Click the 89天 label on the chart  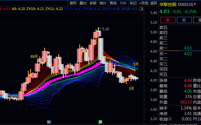point(34,57)
